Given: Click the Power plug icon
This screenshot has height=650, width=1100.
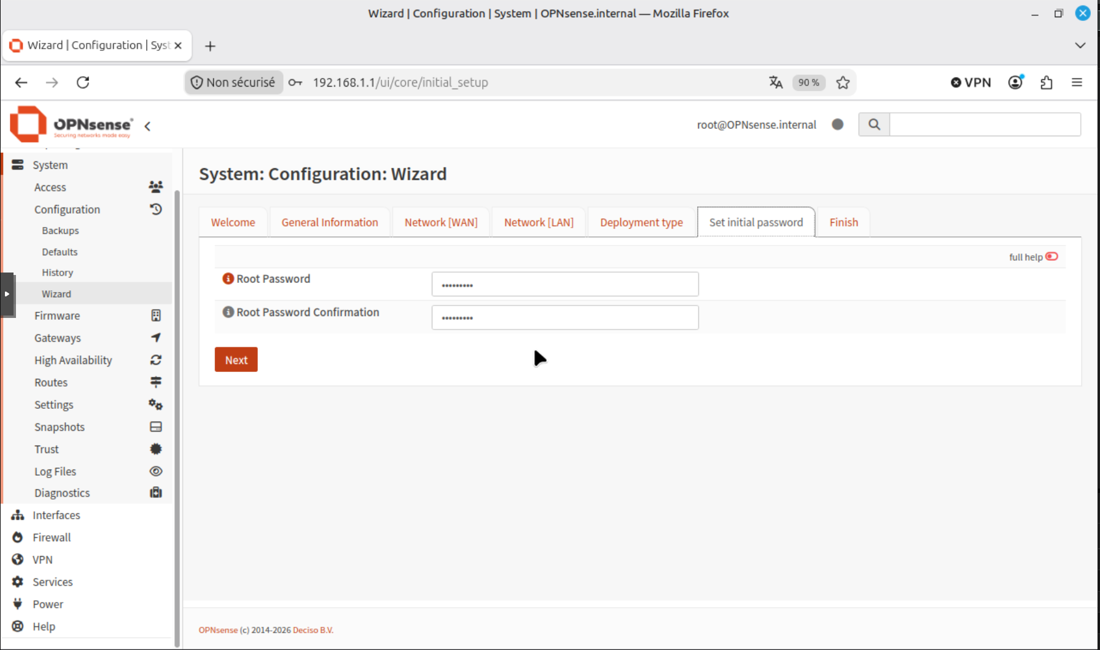Looking at the screenshot, I should point(18,604).
